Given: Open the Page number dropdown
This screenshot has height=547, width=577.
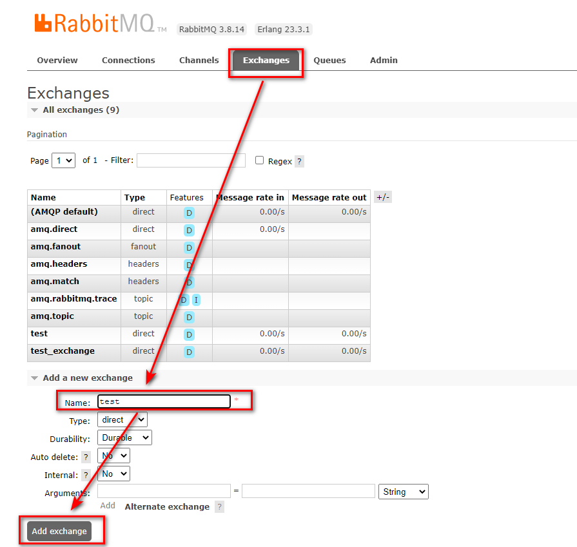Looking at the screenshot, I should coord(64,160).
